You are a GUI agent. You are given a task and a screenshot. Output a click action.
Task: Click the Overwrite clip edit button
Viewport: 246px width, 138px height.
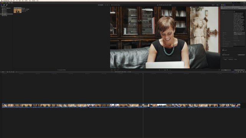click(x=13, y=72)
